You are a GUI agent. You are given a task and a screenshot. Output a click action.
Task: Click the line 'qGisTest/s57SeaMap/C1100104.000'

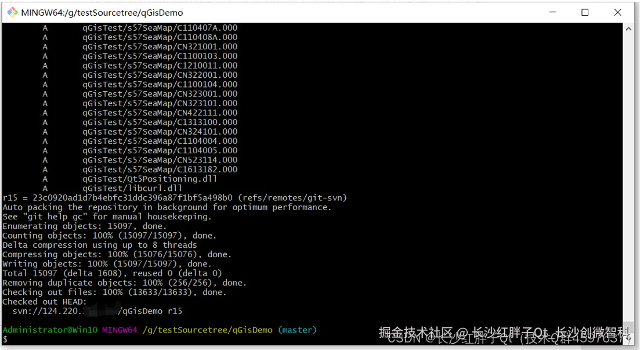(x=160, y=84)
